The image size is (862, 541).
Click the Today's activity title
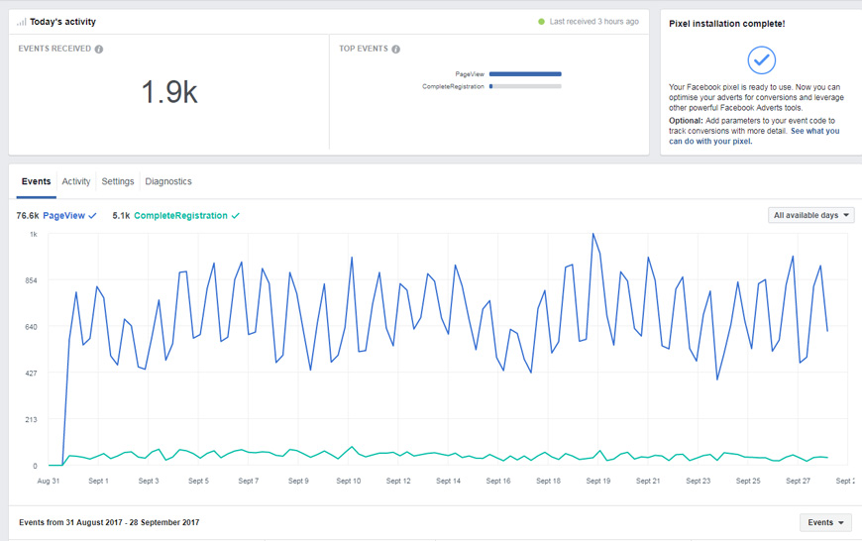tap(62, 22)
